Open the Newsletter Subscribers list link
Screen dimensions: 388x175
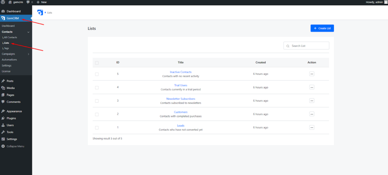pyautogui.click(x=181, y=99)
